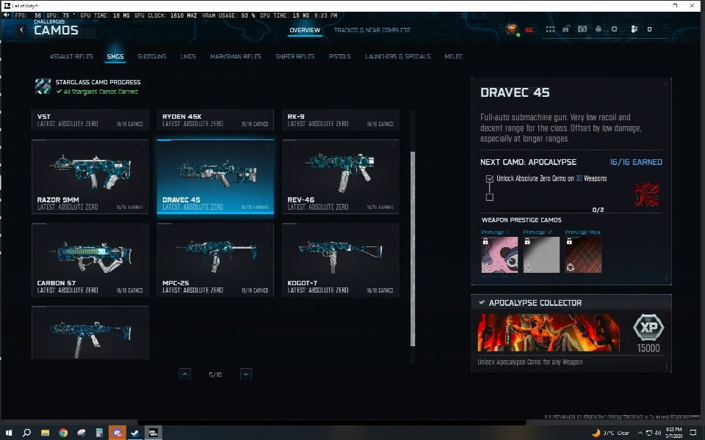
Task: Click the red Apocalypse camo swatch
Action: (x=646, y=194)
